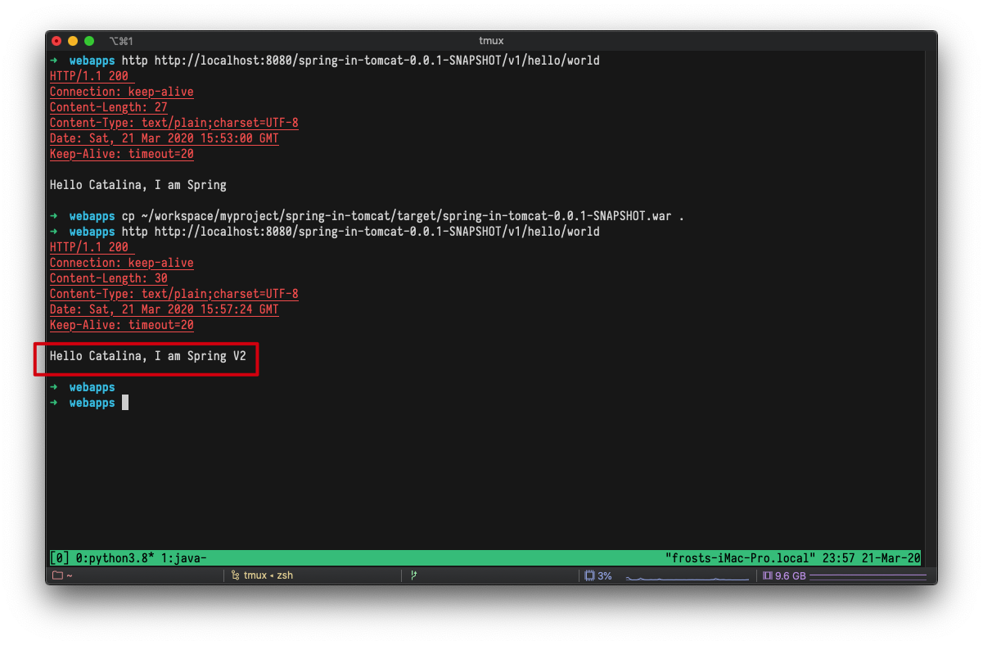Click the folder icon in the status bar

(57, 575)
